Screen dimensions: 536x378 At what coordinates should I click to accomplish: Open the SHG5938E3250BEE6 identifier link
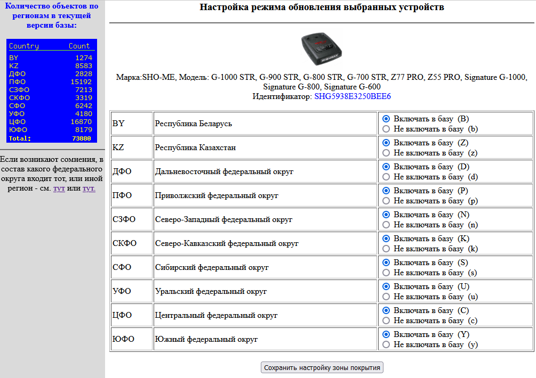[x=352, y=96]
